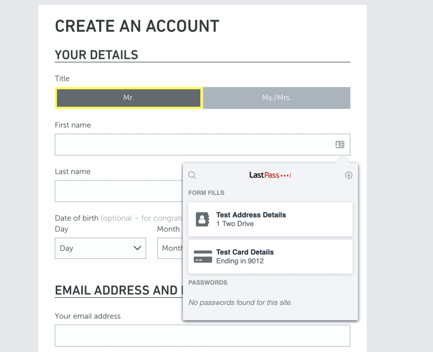Screen dimensions: 433x352
Task: Click the Your email address input field
Action: click(202, 335)
